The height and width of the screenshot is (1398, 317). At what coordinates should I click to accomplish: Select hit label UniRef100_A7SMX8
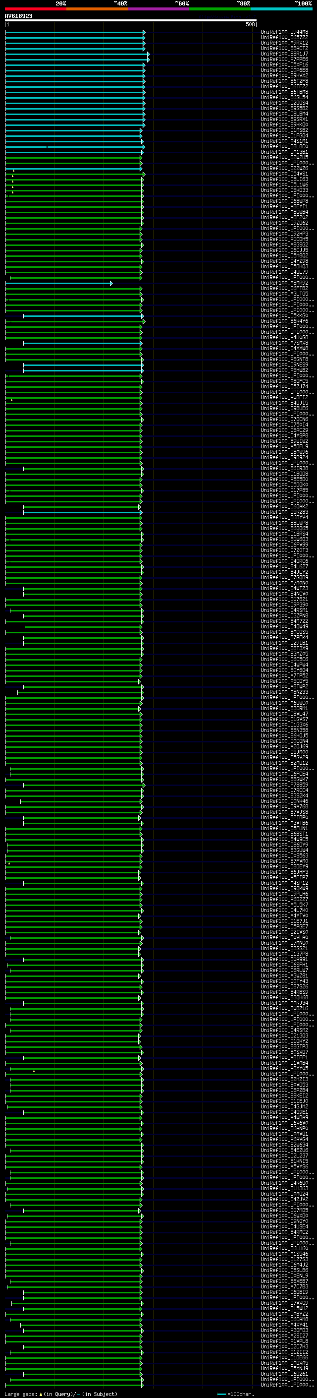[x=284, y=343]
